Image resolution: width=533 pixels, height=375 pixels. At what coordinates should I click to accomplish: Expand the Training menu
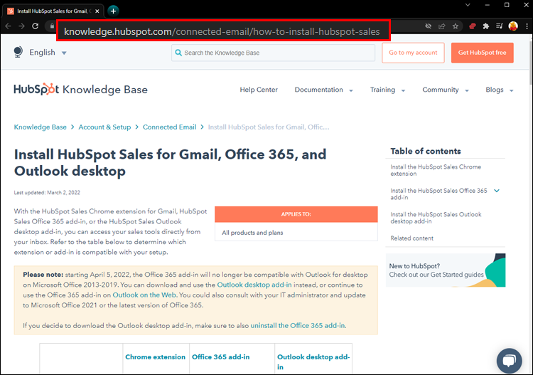[387, 90]
